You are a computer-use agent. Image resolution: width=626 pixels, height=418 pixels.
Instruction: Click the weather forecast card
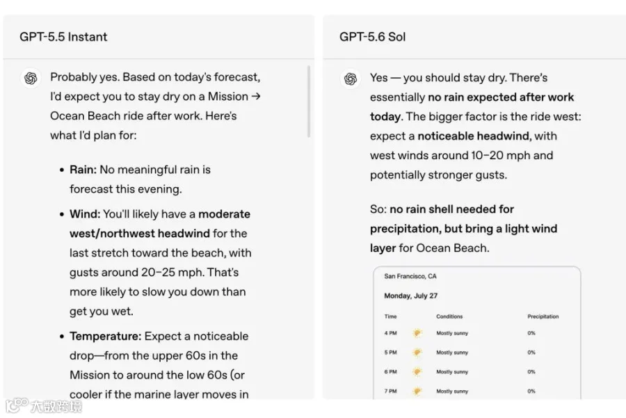[x=476, y=333]
